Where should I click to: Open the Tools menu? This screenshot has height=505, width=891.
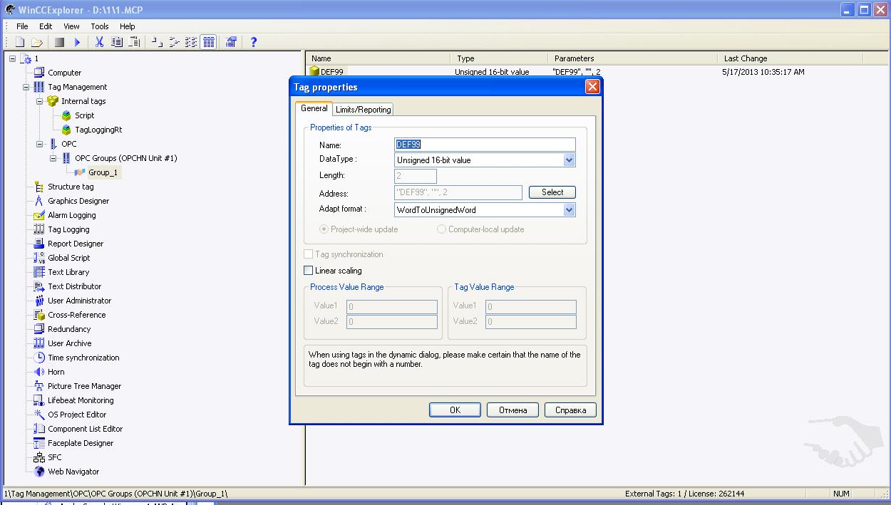click(x=100, y=26)
